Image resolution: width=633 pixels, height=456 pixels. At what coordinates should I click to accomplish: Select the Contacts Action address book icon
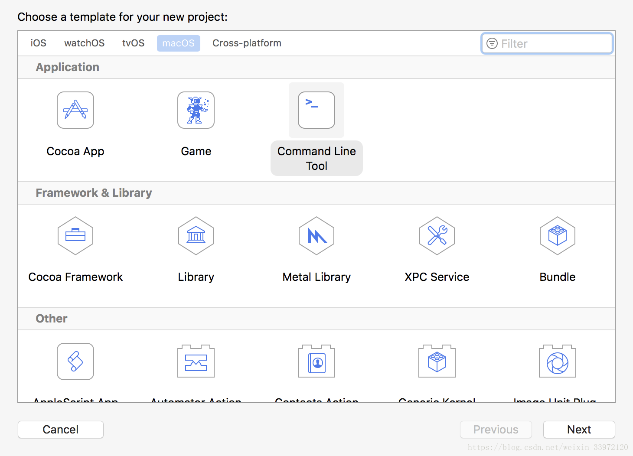(316, 362)
